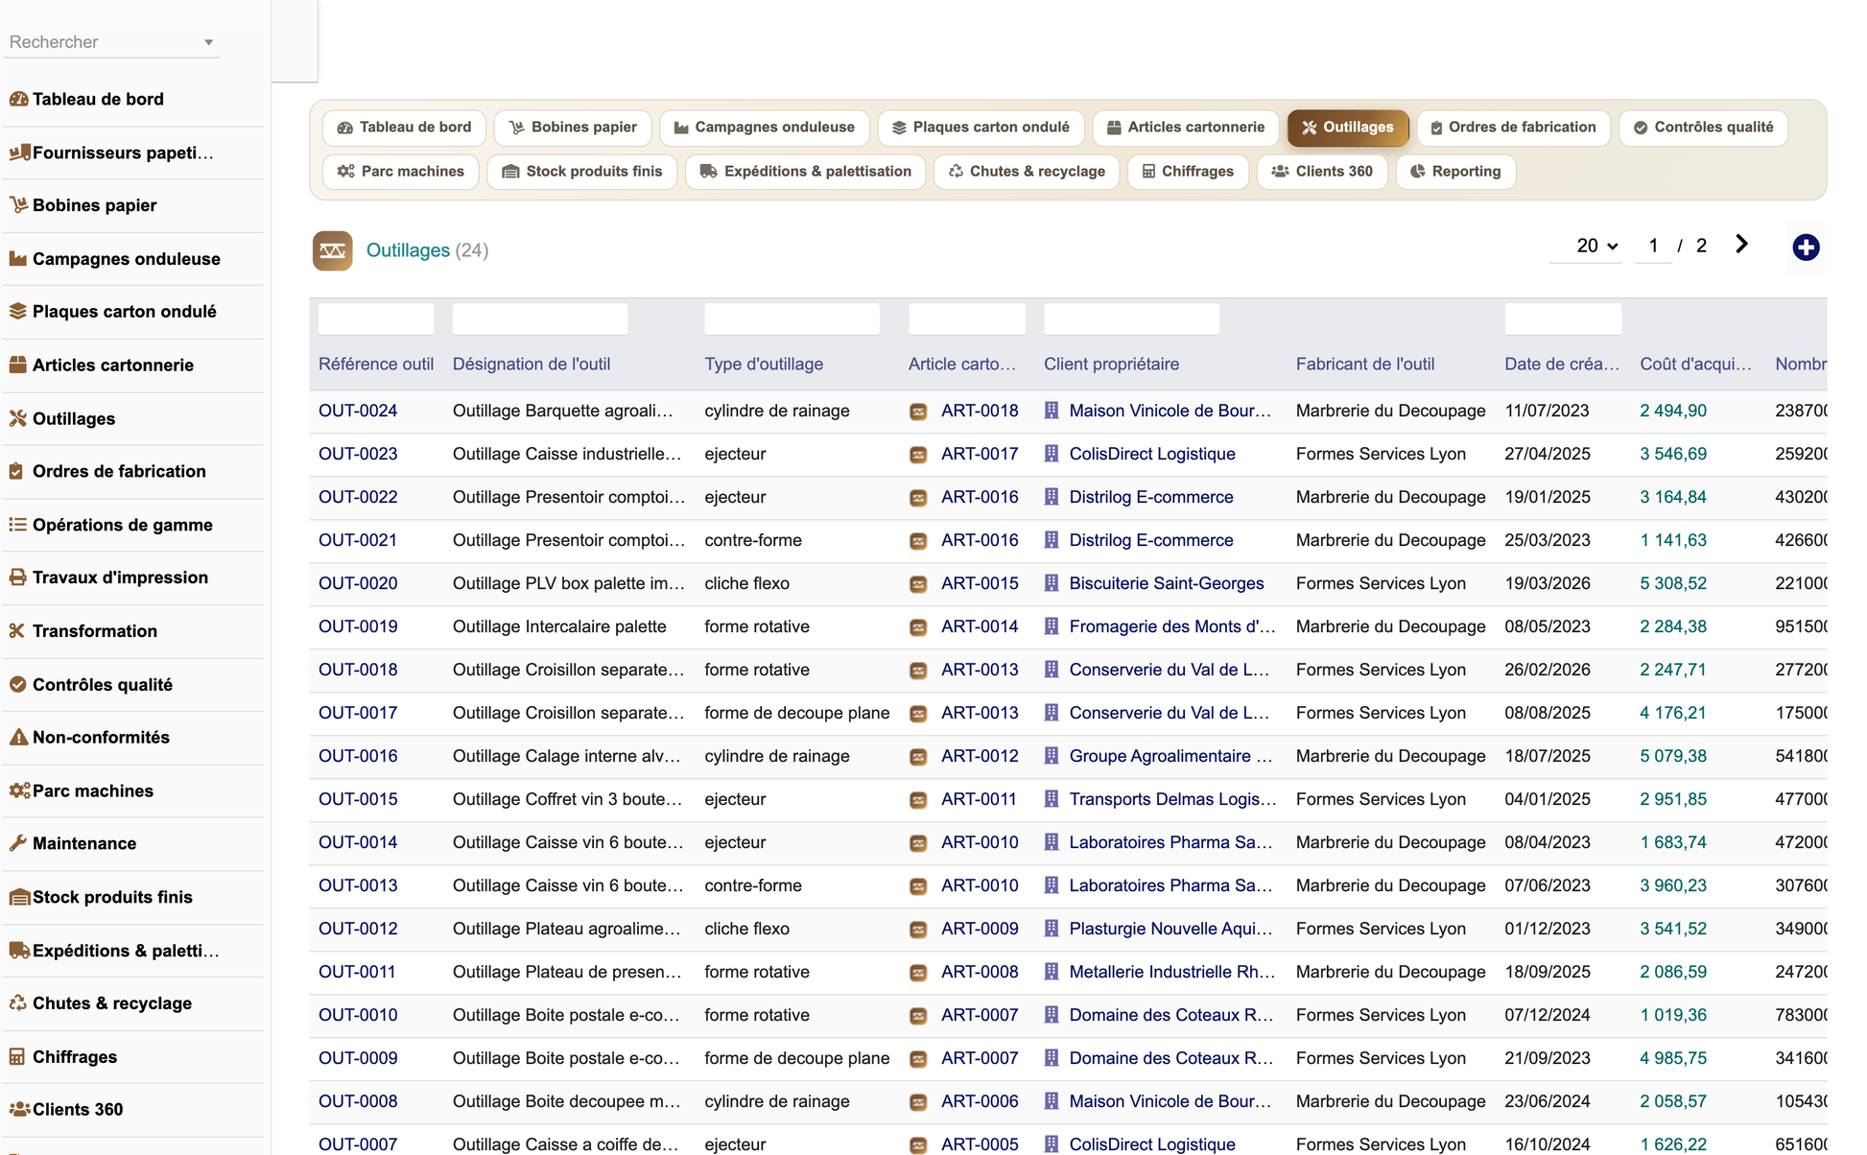The width and height of the screenshot is (1867, 1155).
Task: Open the Chiffrages tab
Action: (x=1188, y=172)
